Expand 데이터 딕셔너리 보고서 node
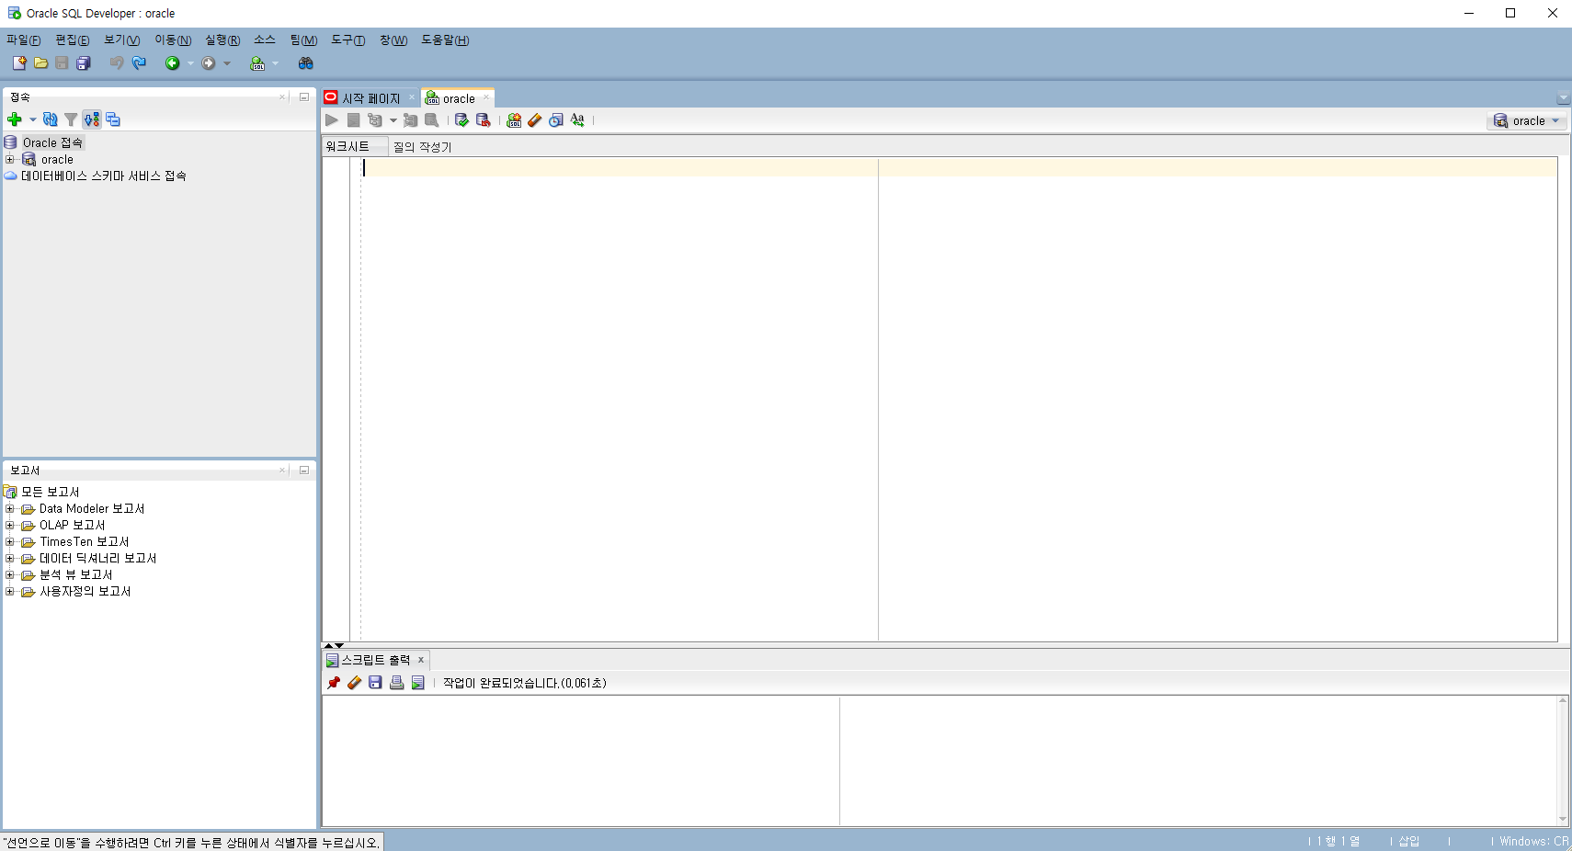Screen dimensions: 1572x851 click(x=10, y=559)
